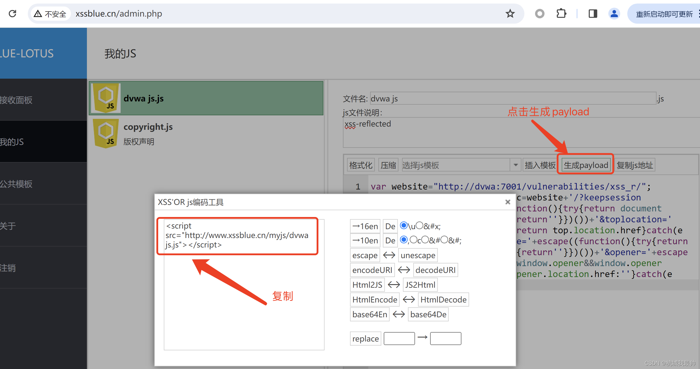The width and height of the screenshot is (700, 369).
Task: Click the 复制js地址 button
Action: [x=635, y=165]
